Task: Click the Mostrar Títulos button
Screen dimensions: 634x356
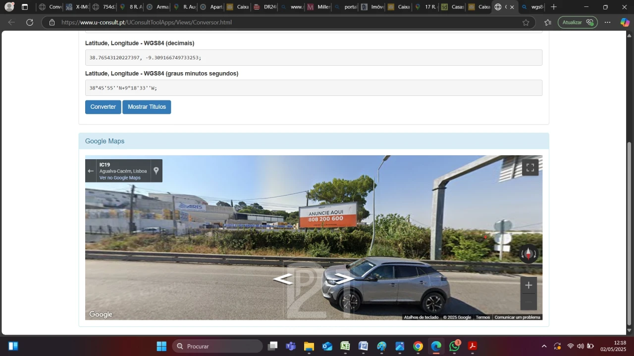Action: 147,107
